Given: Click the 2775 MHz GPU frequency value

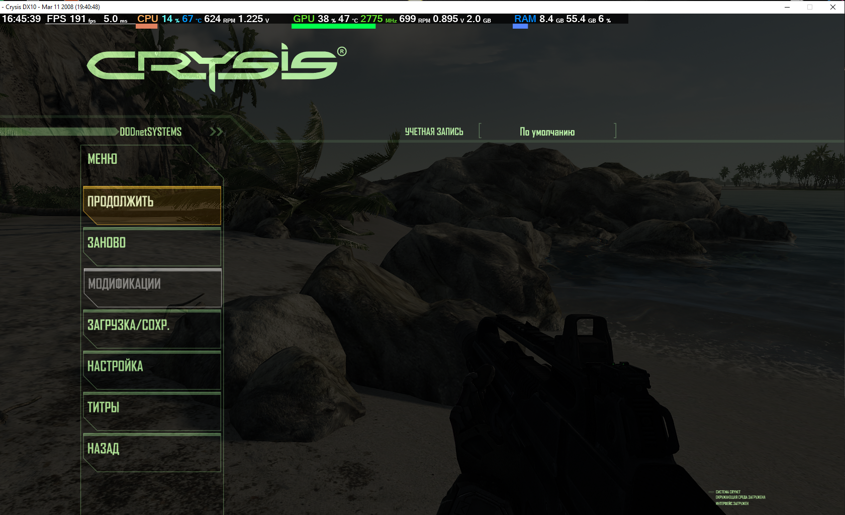Looking at the screenshot, I should pos(379,19).
